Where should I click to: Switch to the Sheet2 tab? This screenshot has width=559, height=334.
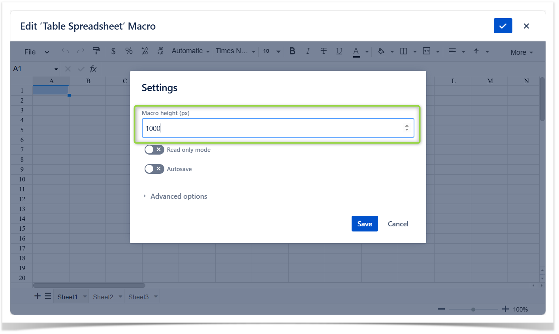tap(103, 297)
